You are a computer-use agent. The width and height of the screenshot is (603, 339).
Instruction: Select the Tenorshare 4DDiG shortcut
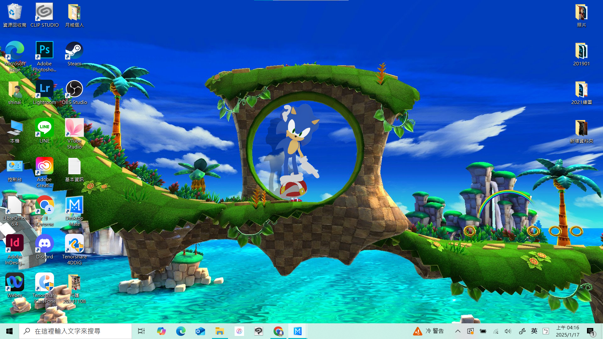[x=74, y=250]
